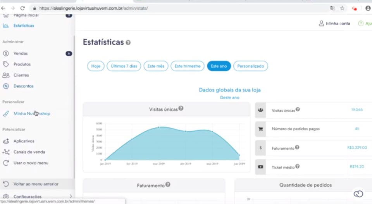Open Aplicativos in the sidebar

click(24, 141)
